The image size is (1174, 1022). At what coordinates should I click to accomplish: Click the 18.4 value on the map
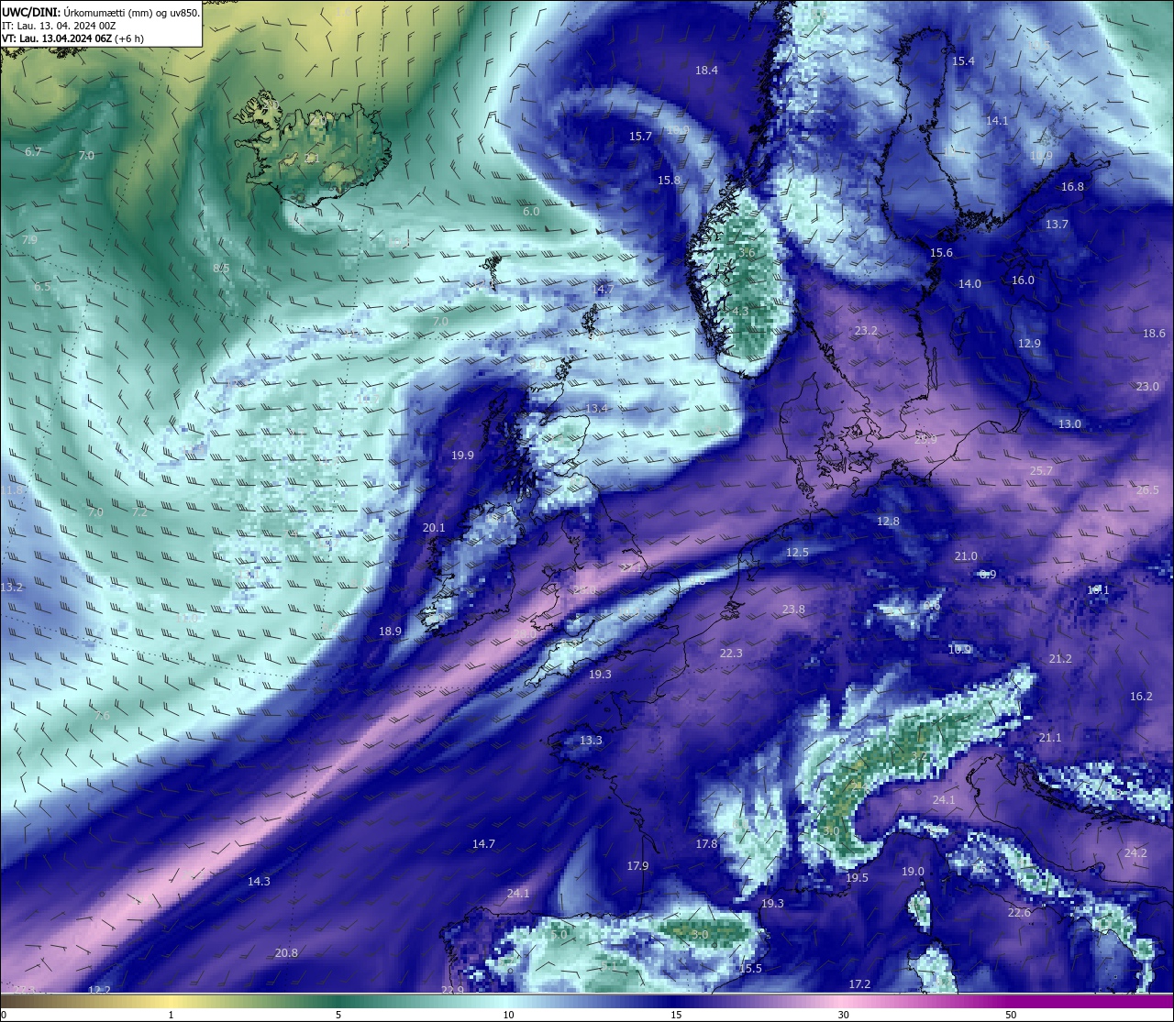[706, 71]
